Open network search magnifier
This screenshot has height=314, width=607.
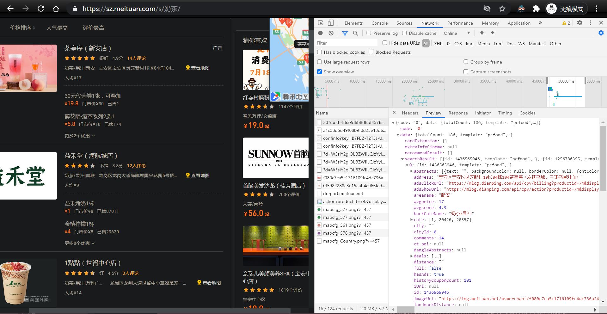point(355,33)
